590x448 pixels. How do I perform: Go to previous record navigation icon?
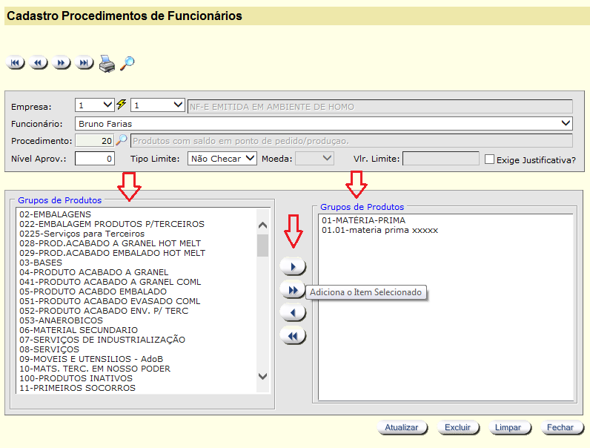(39, 63)
